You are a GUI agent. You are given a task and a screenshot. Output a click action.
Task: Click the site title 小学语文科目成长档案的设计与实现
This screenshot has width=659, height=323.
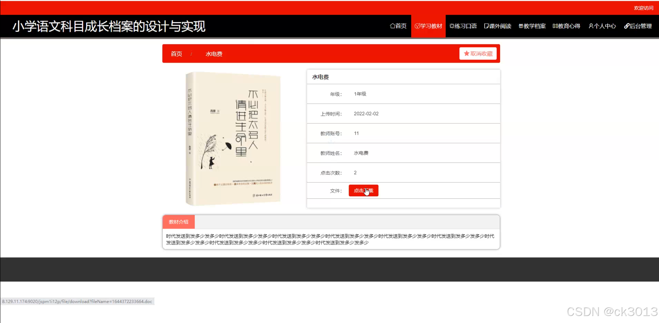click(109, 26)
